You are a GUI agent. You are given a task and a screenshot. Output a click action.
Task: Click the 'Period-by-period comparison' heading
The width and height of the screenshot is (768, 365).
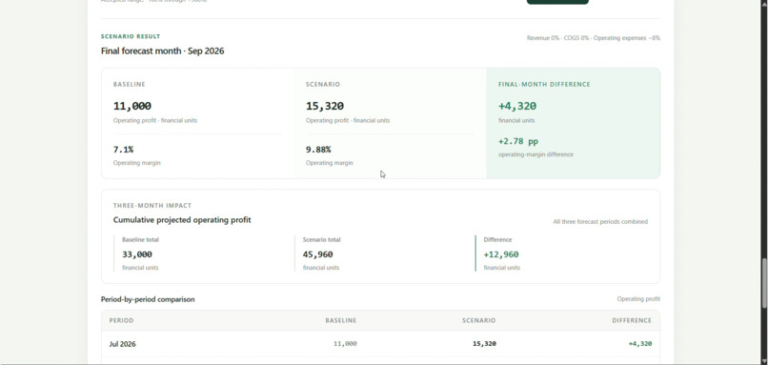148,299
